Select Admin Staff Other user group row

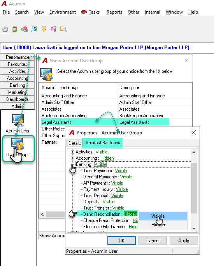(116, 102)
